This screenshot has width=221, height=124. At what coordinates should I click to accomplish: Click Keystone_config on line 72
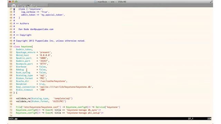click(x=26, y=110)
